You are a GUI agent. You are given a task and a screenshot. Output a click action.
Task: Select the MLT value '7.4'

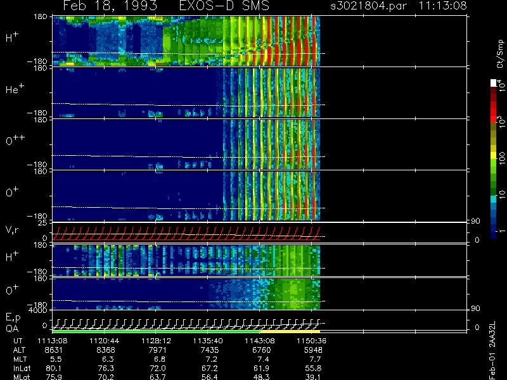point(263,359)
